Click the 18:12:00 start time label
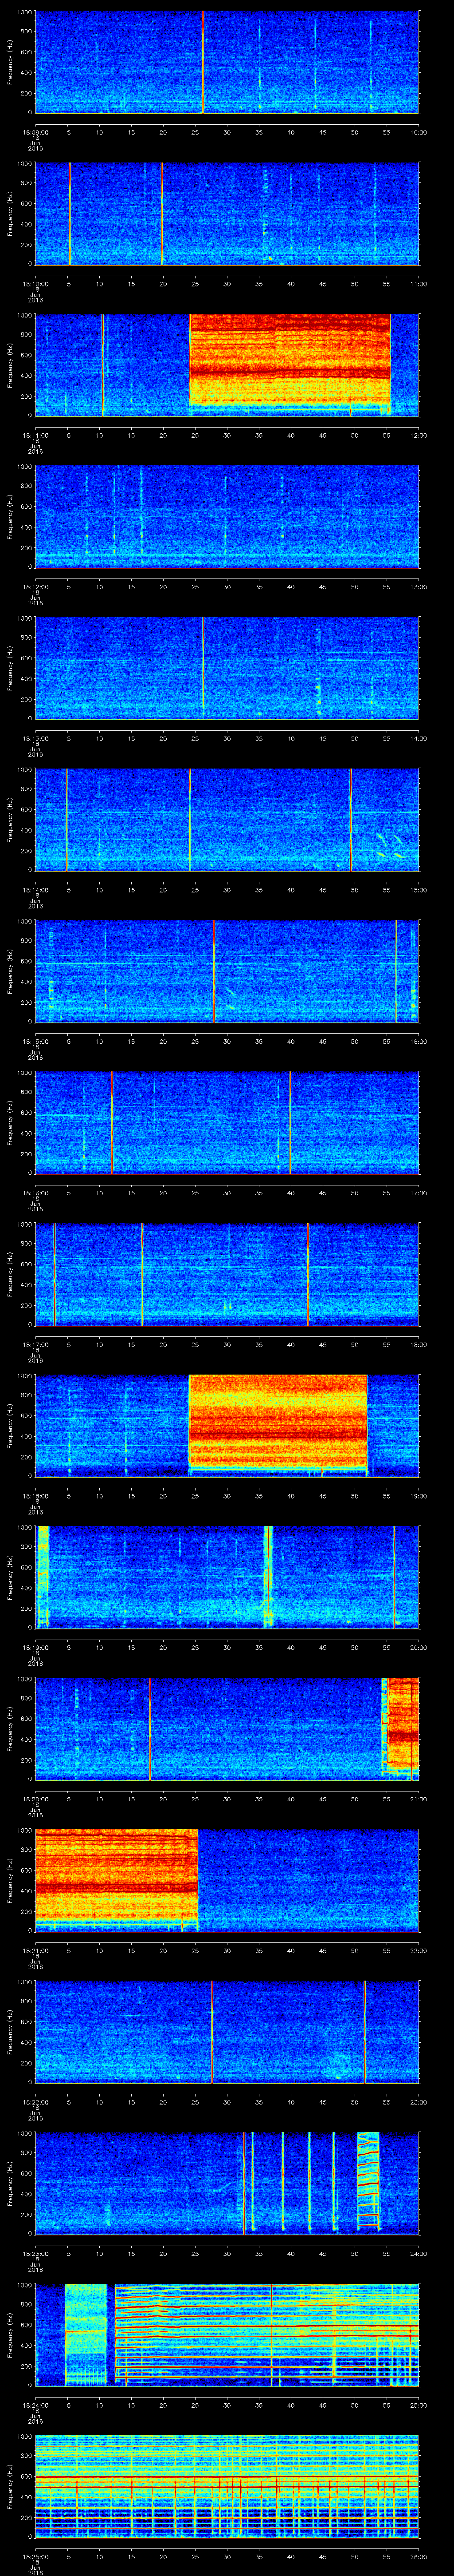The image size is (454, 2576). tap(35, 587)
